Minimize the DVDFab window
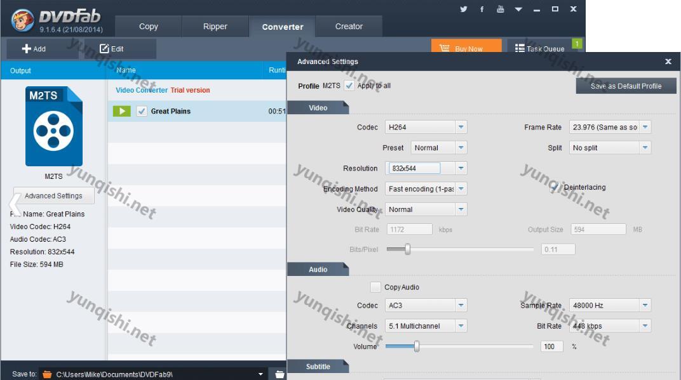 tap(537, 9)
